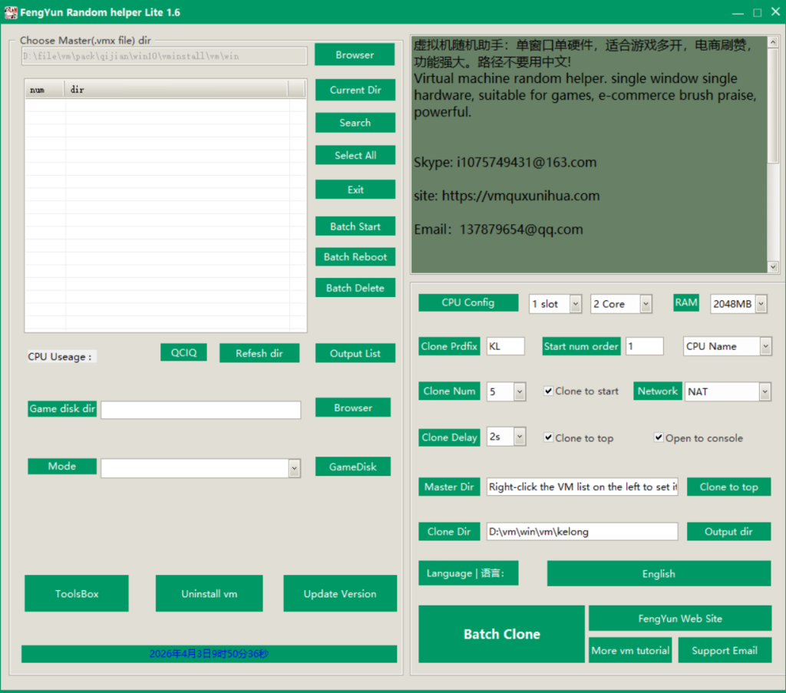786x693 pixels.
Task: Click the Batch Start button
Action: [355, 226]
